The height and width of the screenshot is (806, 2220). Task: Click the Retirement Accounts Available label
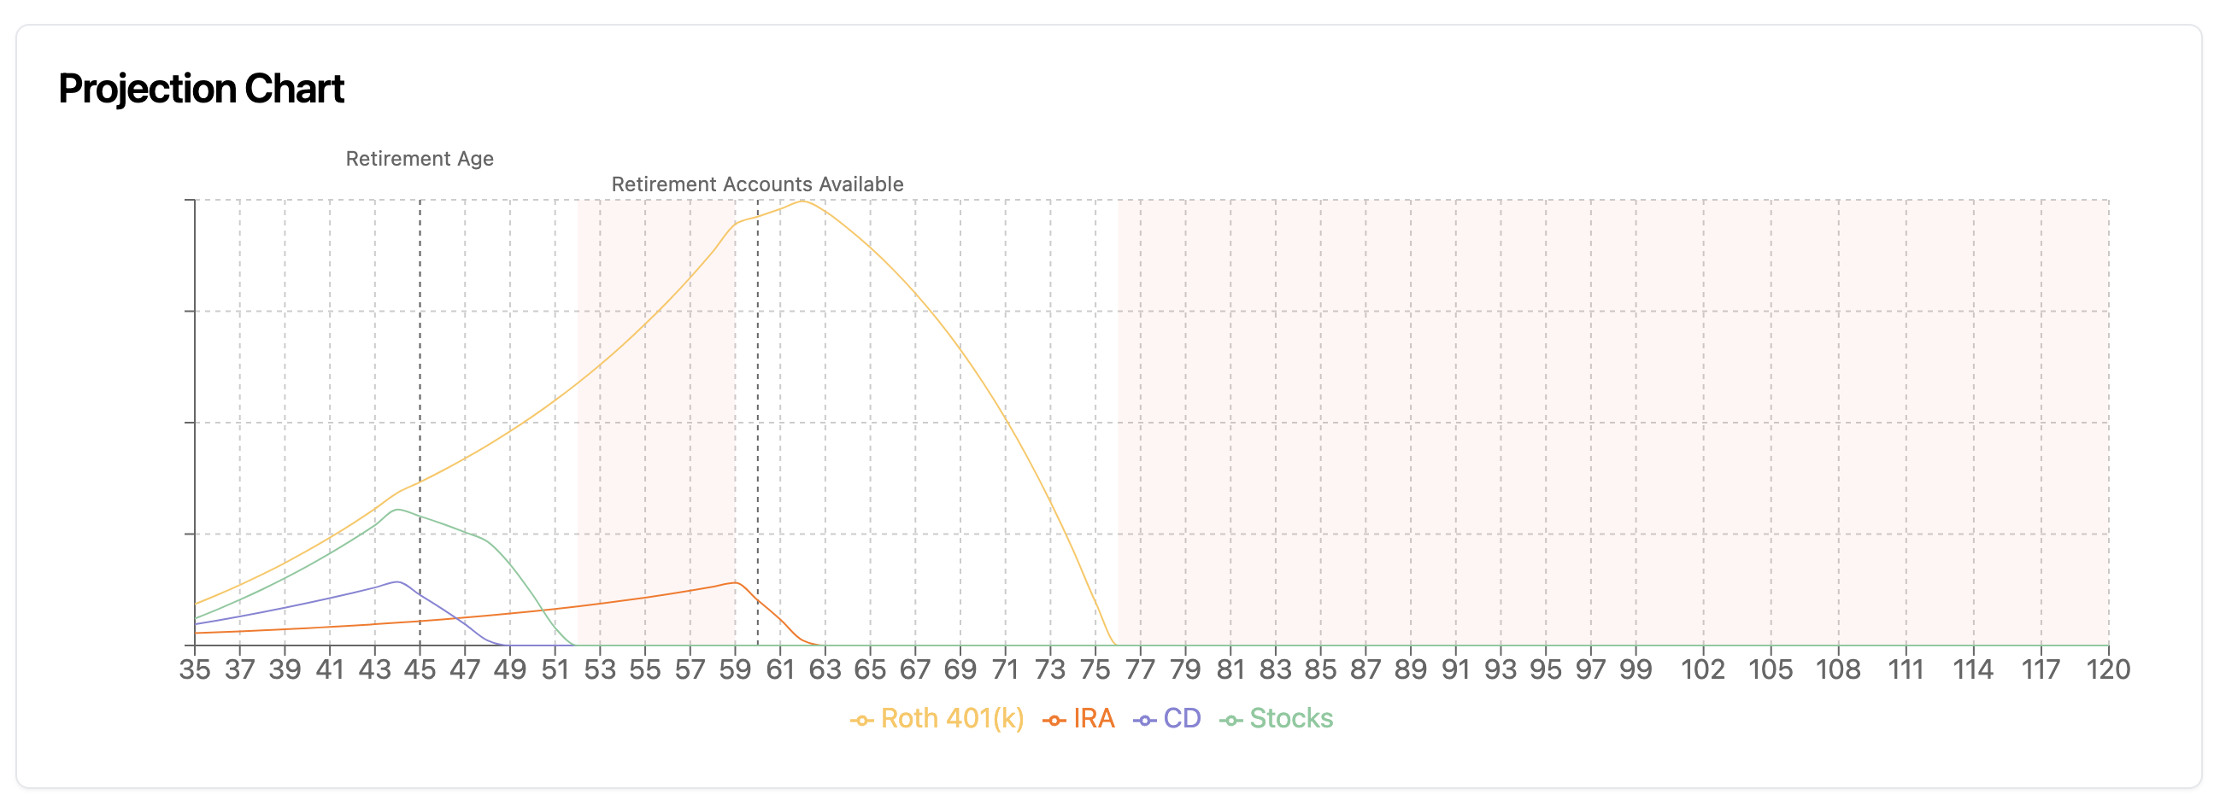[758, 184]
